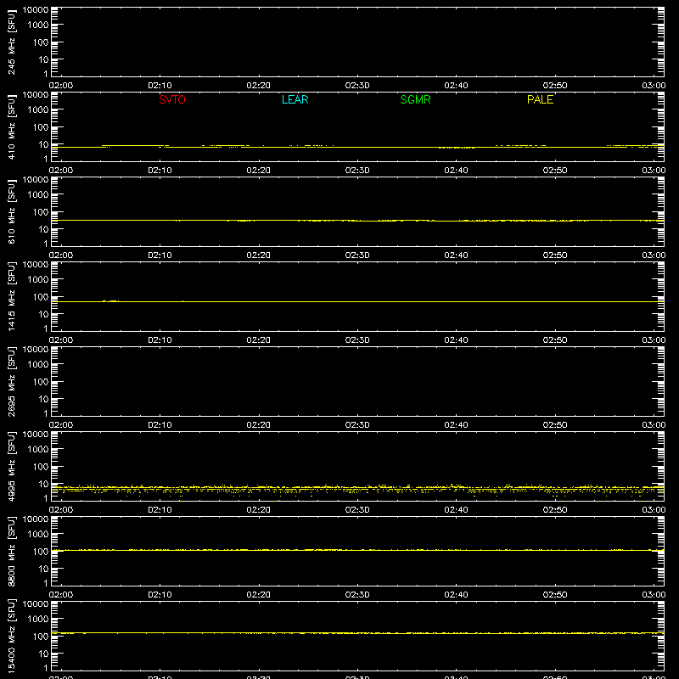The width and height of the screenshot is (679, 679).
Task: Click the red SVTO station label
Action: tap(172, 99)
